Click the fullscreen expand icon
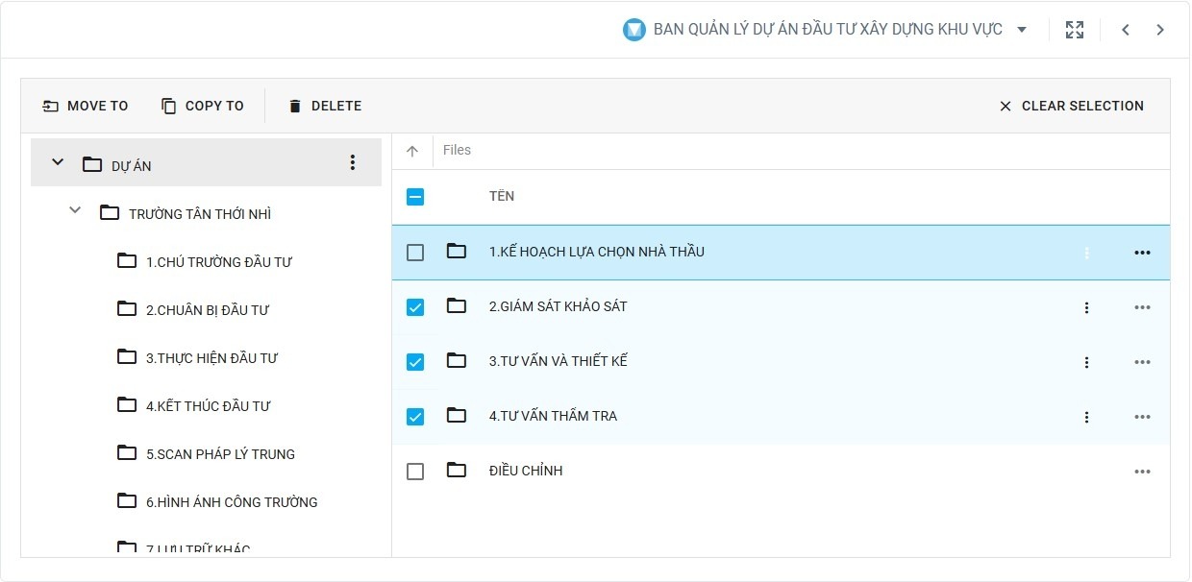Screen dimensions: 1192x582 [x=1074, y=29]
